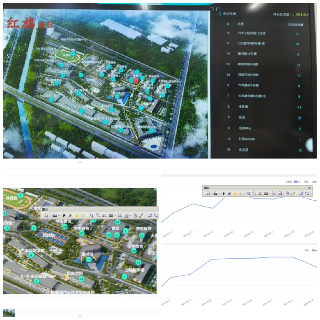The image size is (320, 320).
Task: Click marker 14 on 图书馆 in lower map
Action: pos(89,260)
